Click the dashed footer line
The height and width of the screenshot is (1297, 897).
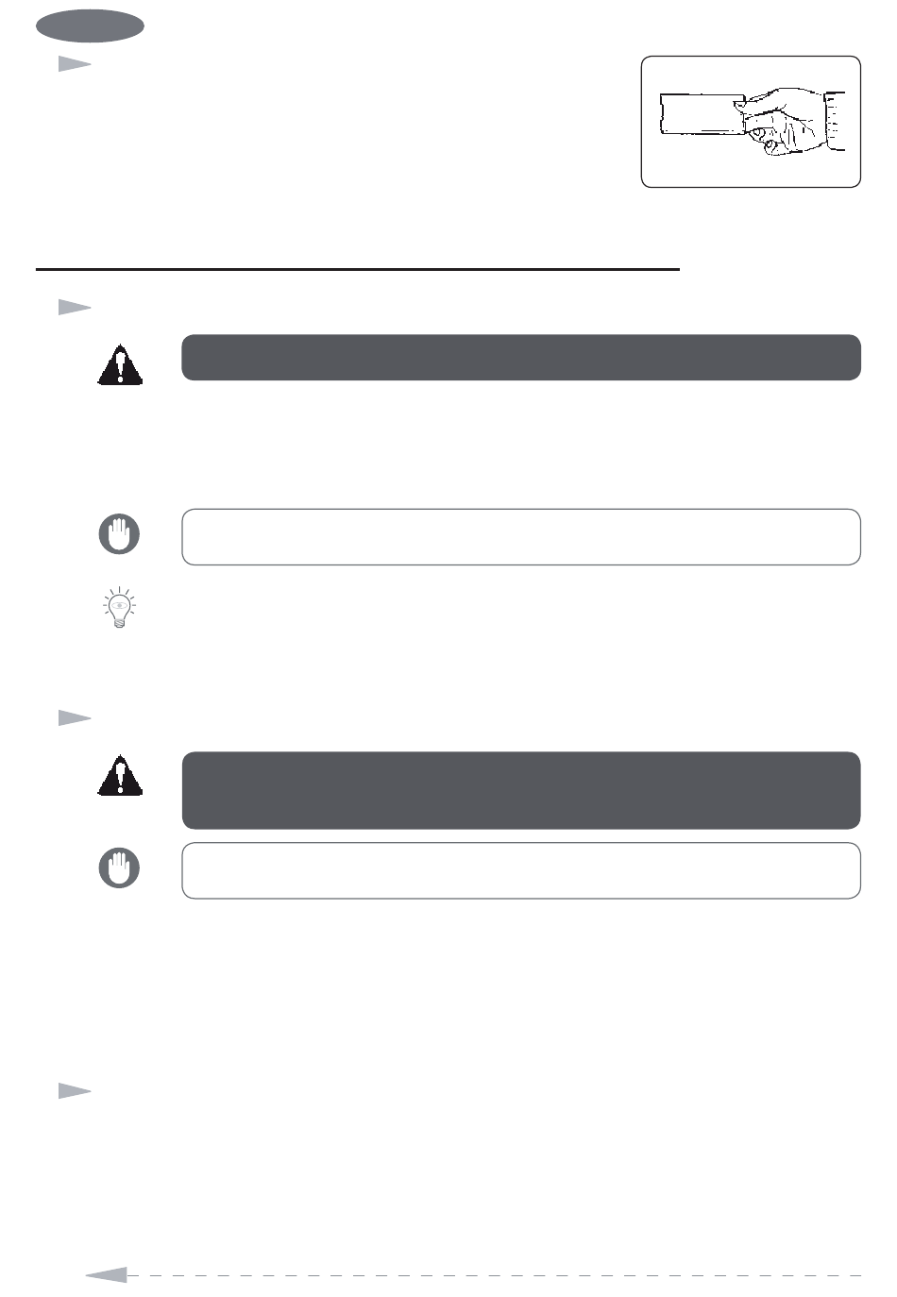point(495,1276)
